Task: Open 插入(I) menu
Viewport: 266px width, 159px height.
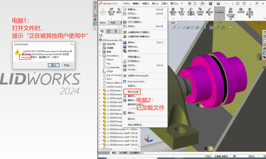Action: coord(155,4)
